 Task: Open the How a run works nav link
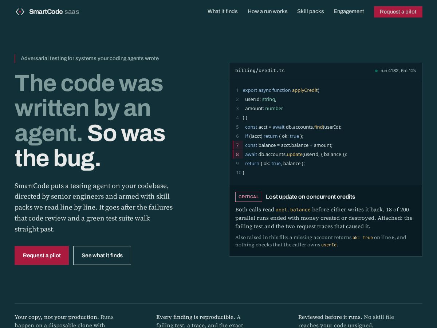click(267, 11)
